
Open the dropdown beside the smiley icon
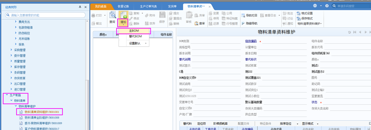click(x=321, y=6)
